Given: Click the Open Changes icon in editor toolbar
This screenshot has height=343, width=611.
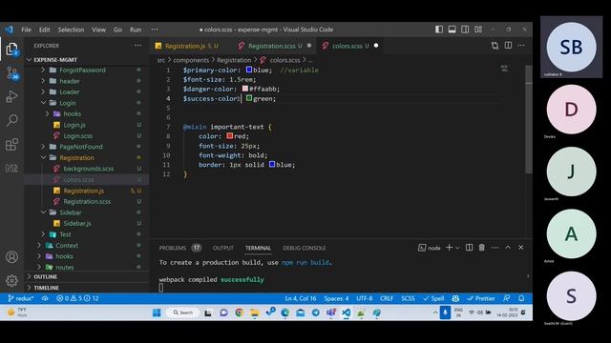Looking at the screenshot, I should (495, 46).
